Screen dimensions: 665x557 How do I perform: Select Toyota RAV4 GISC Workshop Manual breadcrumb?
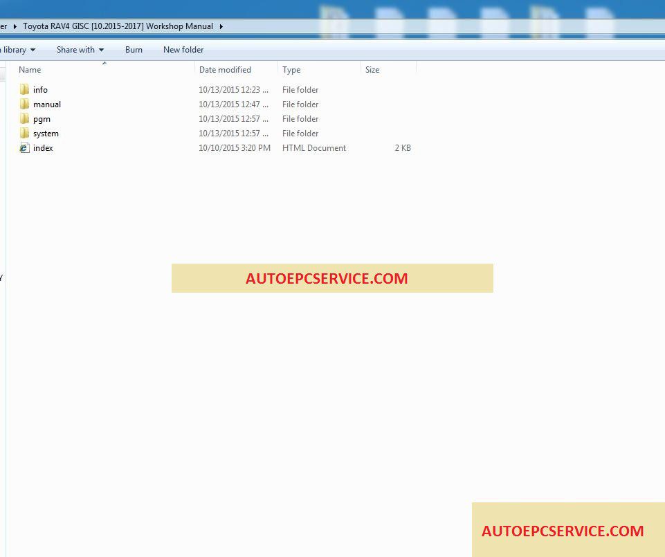pyautogui.click(x=118, y=26)
